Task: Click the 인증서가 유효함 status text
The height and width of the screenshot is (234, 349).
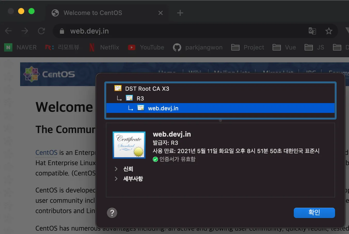Action: pos(177,159)
